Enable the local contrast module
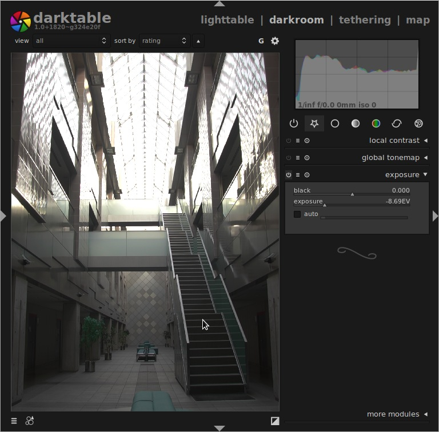Screen dimensions: 439x432 click(x=288, y=141)
